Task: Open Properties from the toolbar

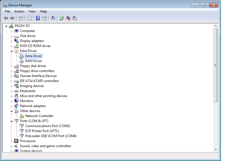Action: (29, 18)
